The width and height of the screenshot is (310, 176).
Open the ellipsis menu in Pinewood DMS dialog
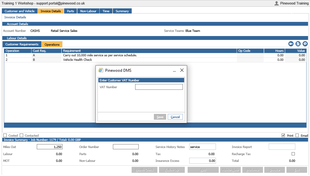click(174, 71)
